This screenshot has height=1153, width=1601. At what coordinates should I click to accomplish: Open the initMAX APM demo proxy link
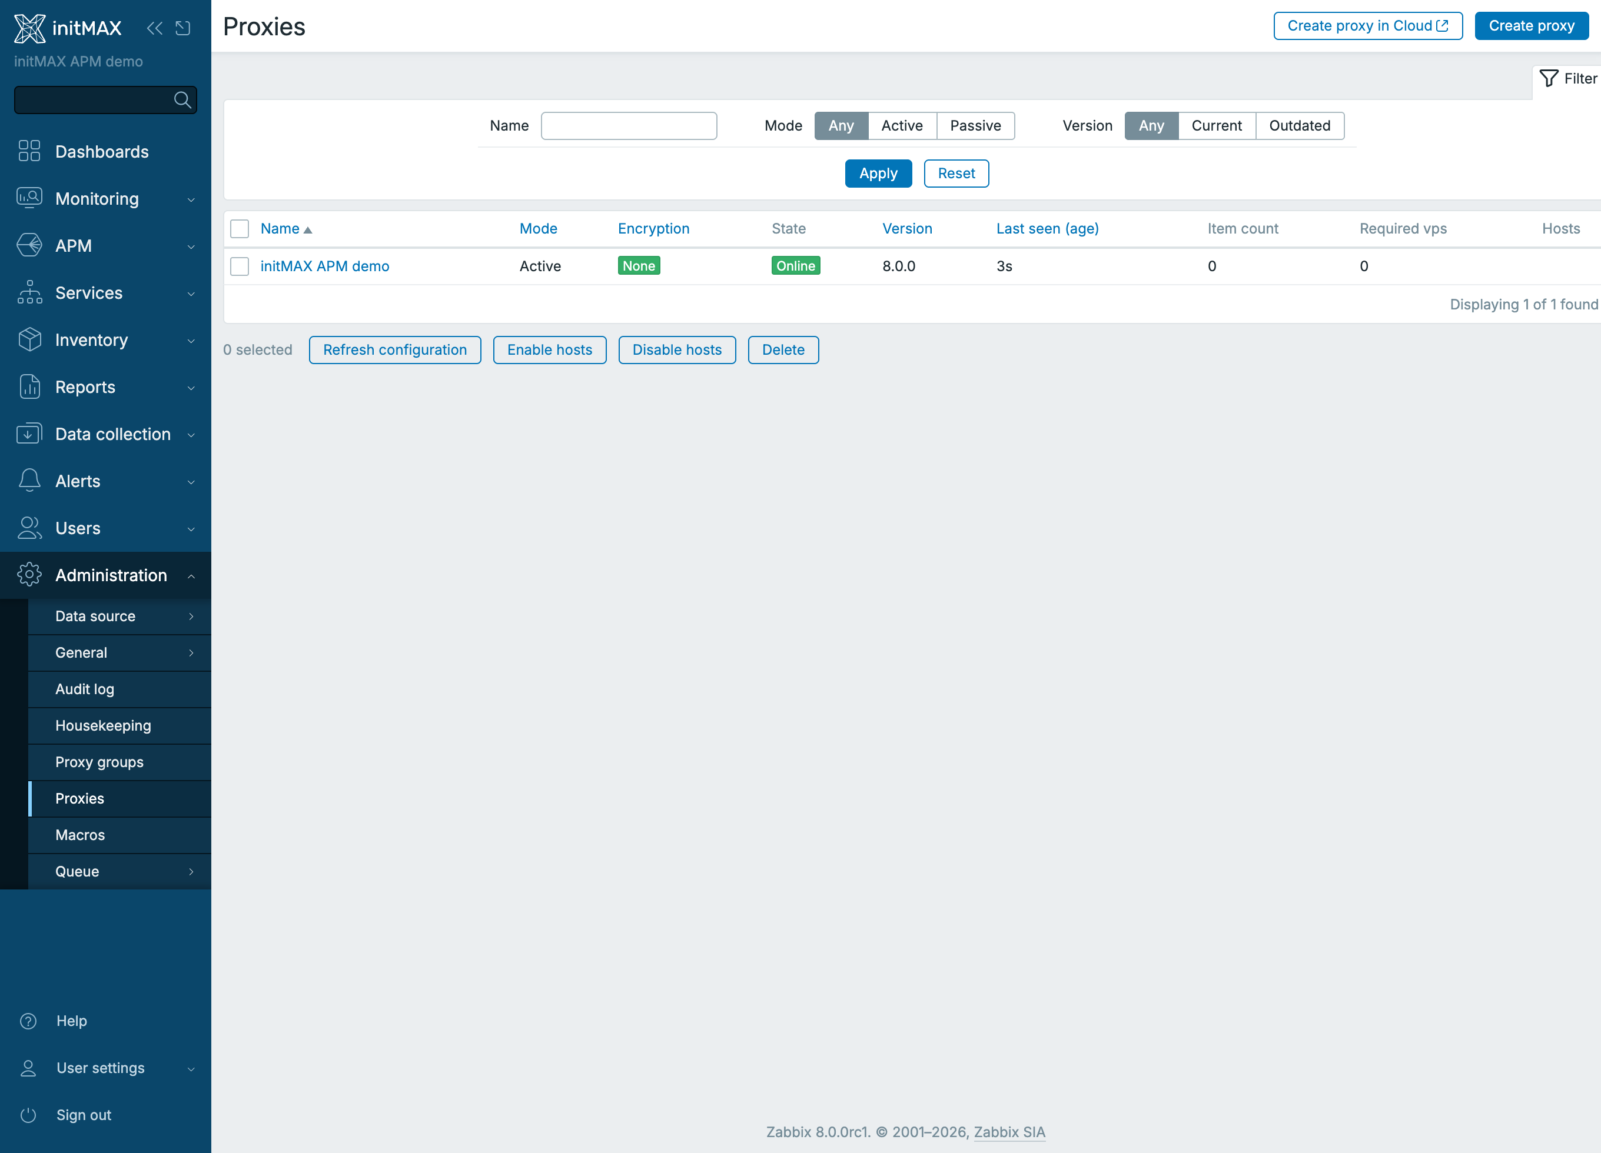(x=325, y=266)
